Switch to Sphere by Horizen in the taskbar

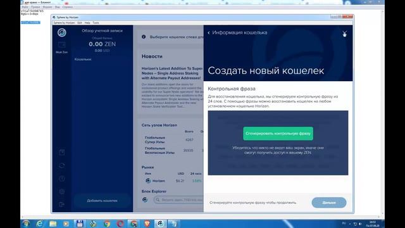pyautogui.click(x=160, y=224)
